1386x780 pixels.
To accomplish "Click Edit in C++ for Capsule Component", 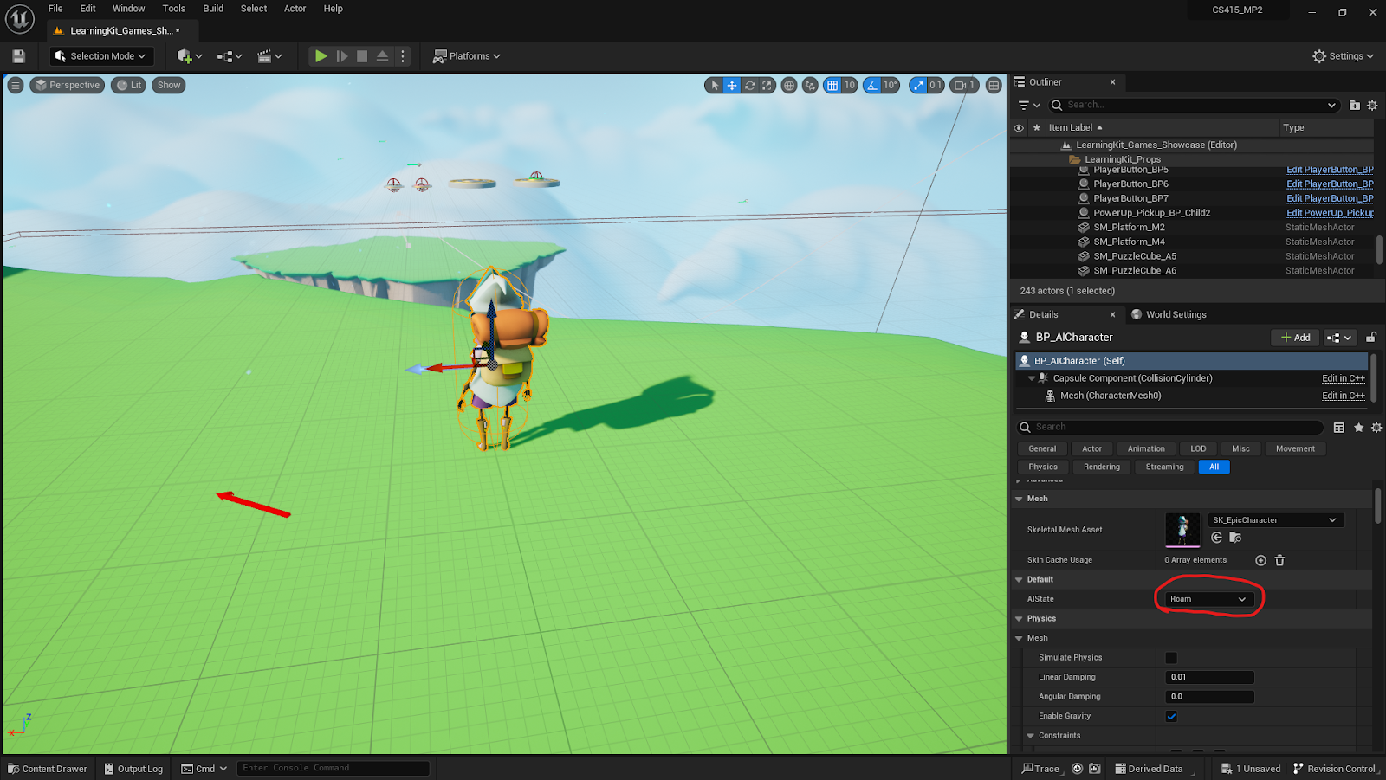I will [x=1343, y=378].
